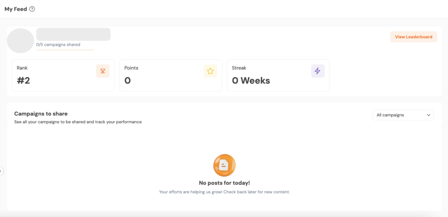Screen dimensions: 448x217
Task: Click the chevron arrow in All campaigns filter
Action: tap(428, 115)
